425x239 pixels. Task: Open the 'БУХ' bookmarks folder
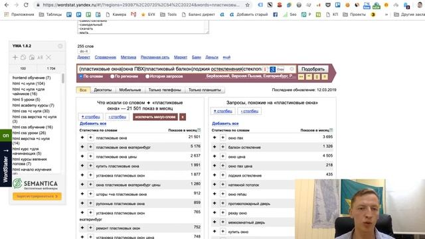tap(148, 15)
